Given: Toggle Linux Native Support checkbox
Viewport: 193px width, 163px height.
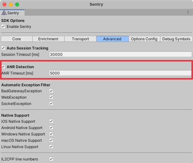Looking at the screenshot, I should click(51, 147).
